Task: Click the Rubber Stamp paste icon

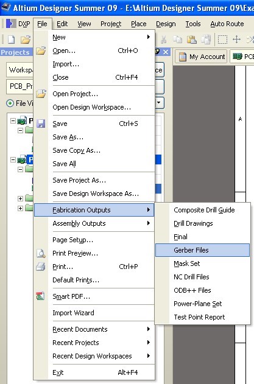Action: (206, 39)
